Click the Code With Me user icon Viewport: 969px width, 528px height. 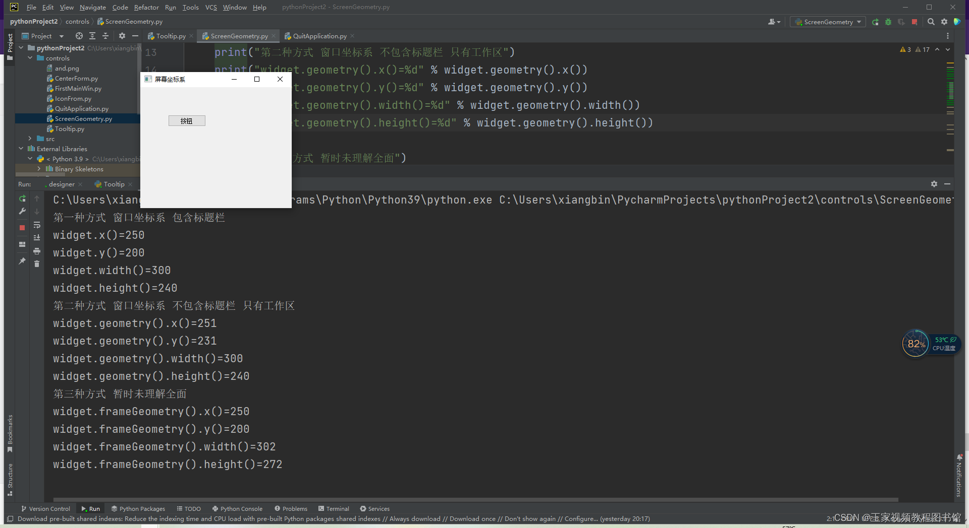(x=774, y=22)
